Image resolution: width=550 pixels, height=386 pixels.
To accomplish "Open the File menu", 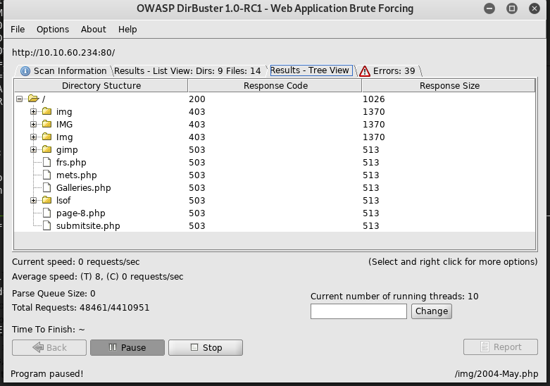I will click(x=18, y=30).
